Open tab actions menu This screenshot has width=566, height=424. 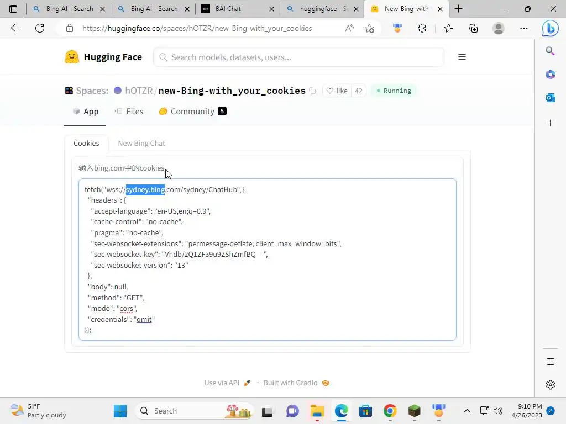pos(13,9)
